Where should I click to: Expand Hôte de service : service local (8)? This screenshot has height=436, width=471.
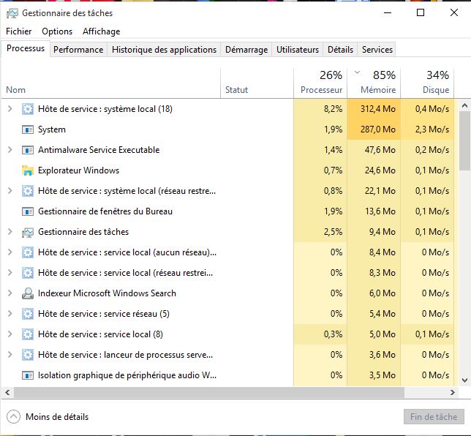[x=10, y=334]
